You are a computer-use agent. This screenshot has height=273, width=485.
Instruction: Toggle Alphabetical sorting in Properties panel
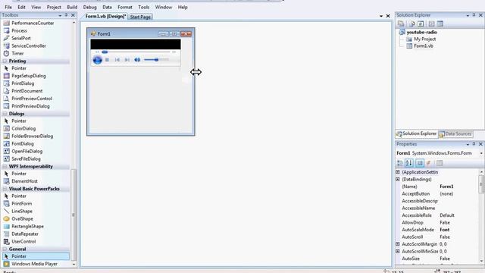pyautogui.click(x=409, y=163)
